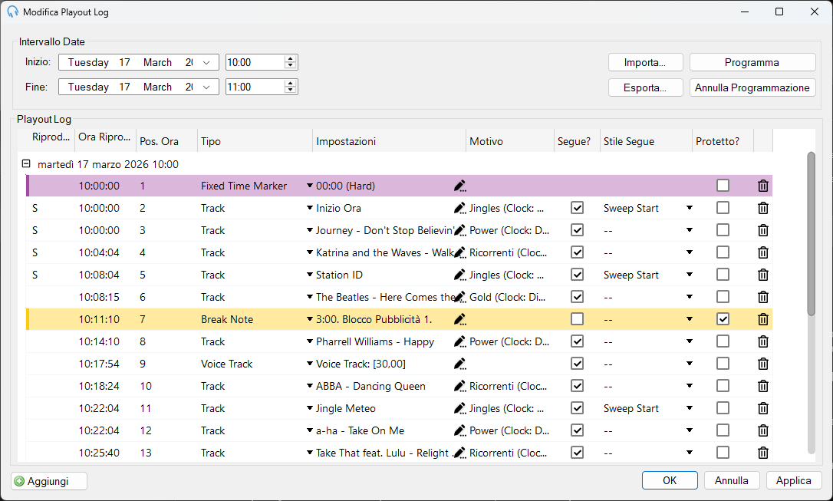
Task: Collapse the martedì 17 marzo 2026 group
Action: [x=26, y=163]
